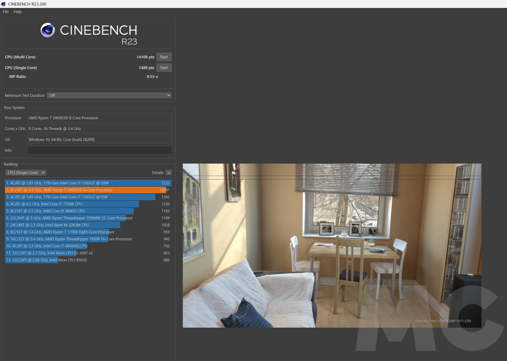Select the Intel Xeon X5650 ranking row
The image size is (507, 361).
click(x=88, y=260)
